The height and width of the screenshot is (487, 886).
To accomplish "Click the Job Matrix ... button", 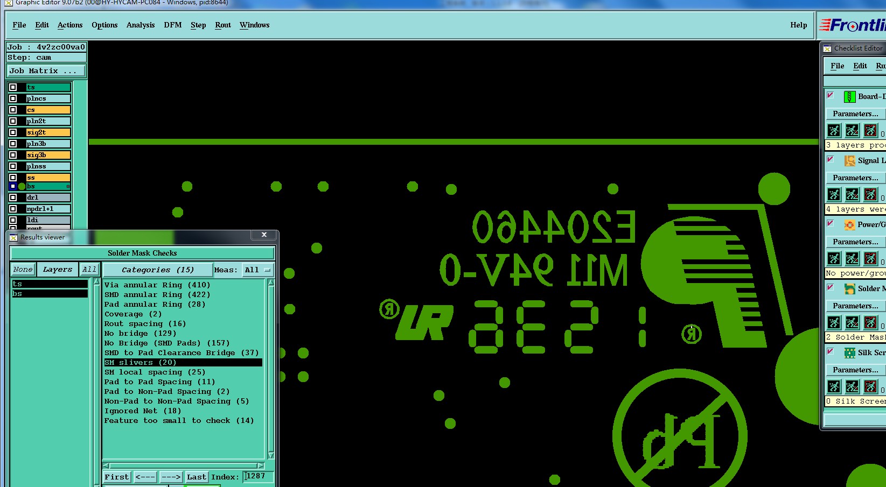I will (46, 70).
